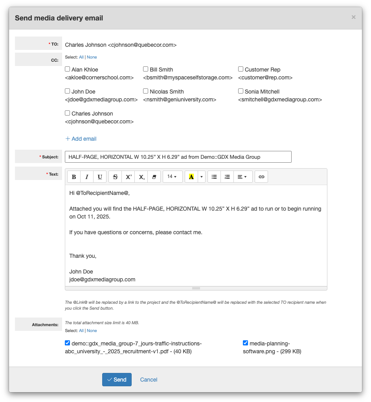
Task: Toggle bold formatting in text editor
Action: [74, 177]
